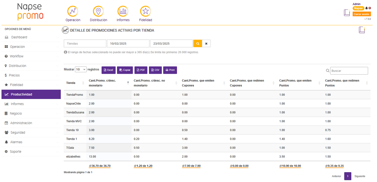The height and width of the screenshot is (182, 377).
Task: Click the orange search magnifier button
Action: (x=198, y=43)
